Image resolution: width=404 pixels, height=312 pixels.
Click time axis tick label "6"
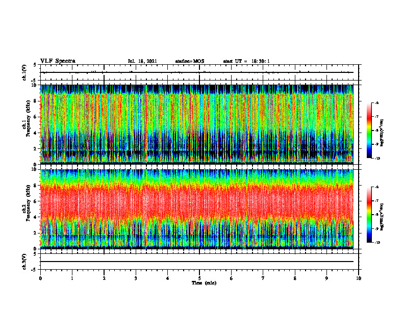point(232,278)
